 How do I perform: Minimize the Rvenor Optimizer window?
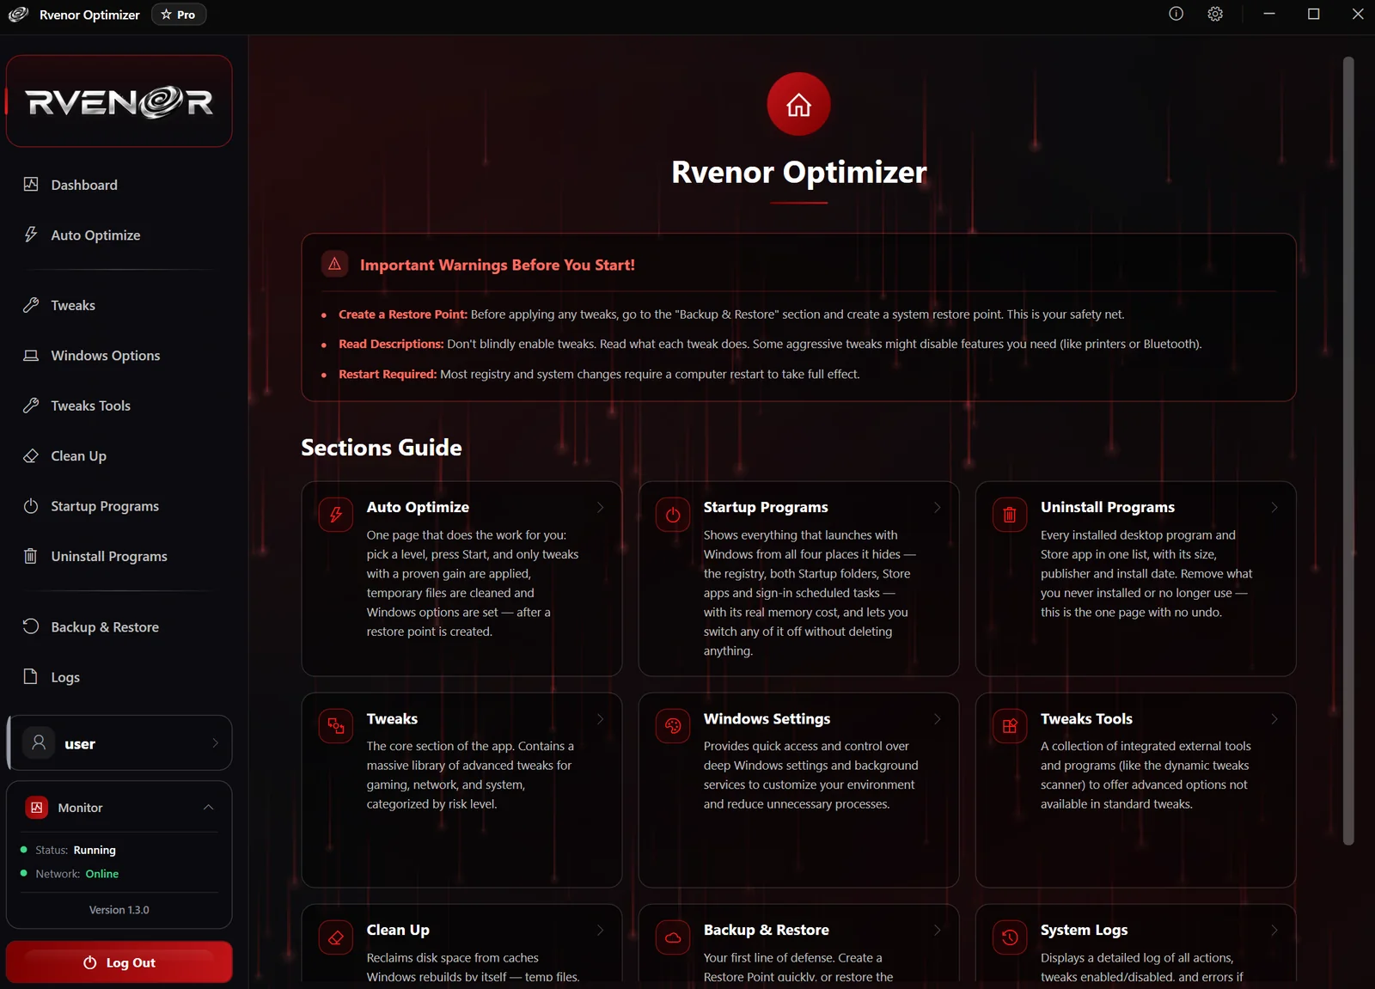pos(1268,14)
